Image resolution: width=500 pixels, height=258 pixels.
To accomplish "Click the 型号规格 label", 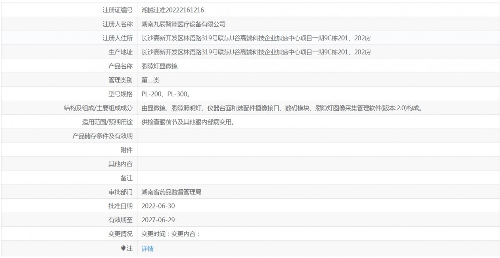I will click(120, 94).
